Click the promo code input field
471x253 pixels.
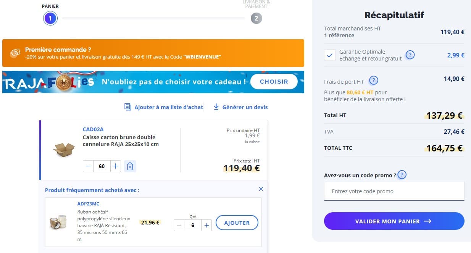[x=394, y=191]
